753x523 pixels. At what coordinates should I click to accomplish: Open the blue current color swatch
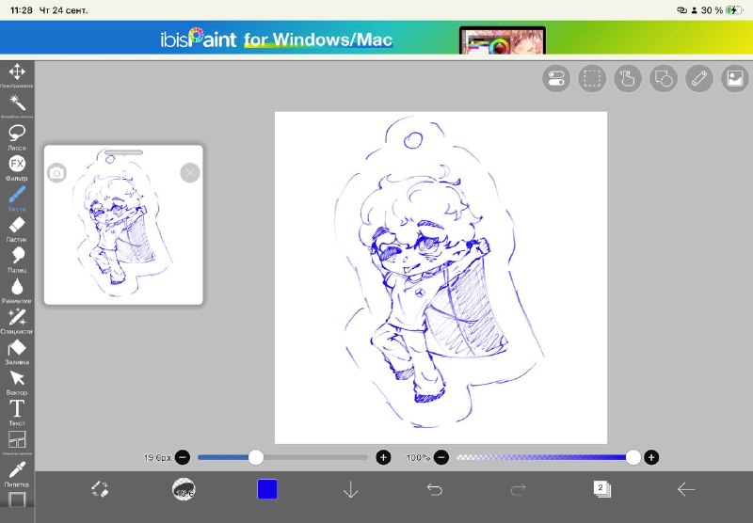(x=267, y=489)
